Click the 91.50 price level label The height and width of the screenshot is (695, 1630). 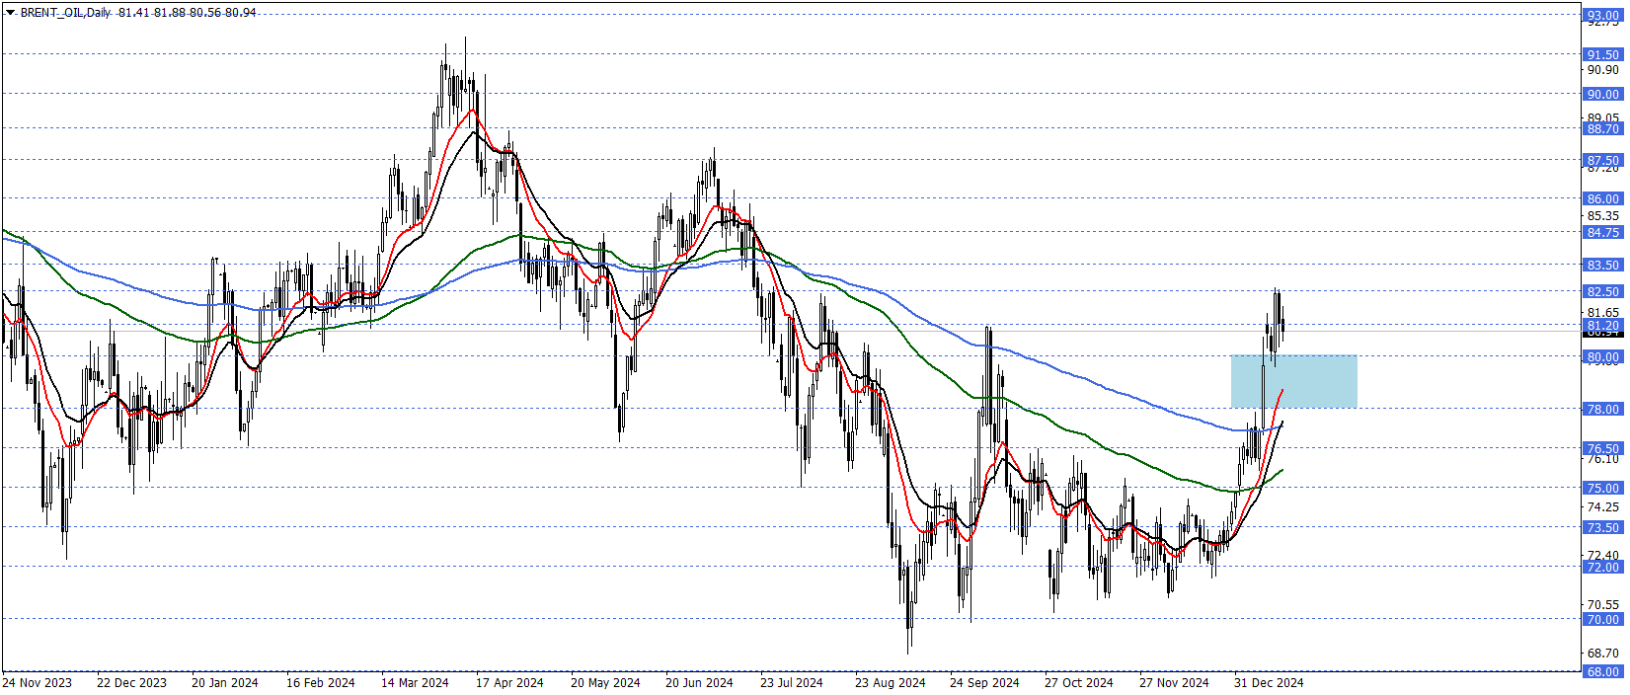point(1602,54)
